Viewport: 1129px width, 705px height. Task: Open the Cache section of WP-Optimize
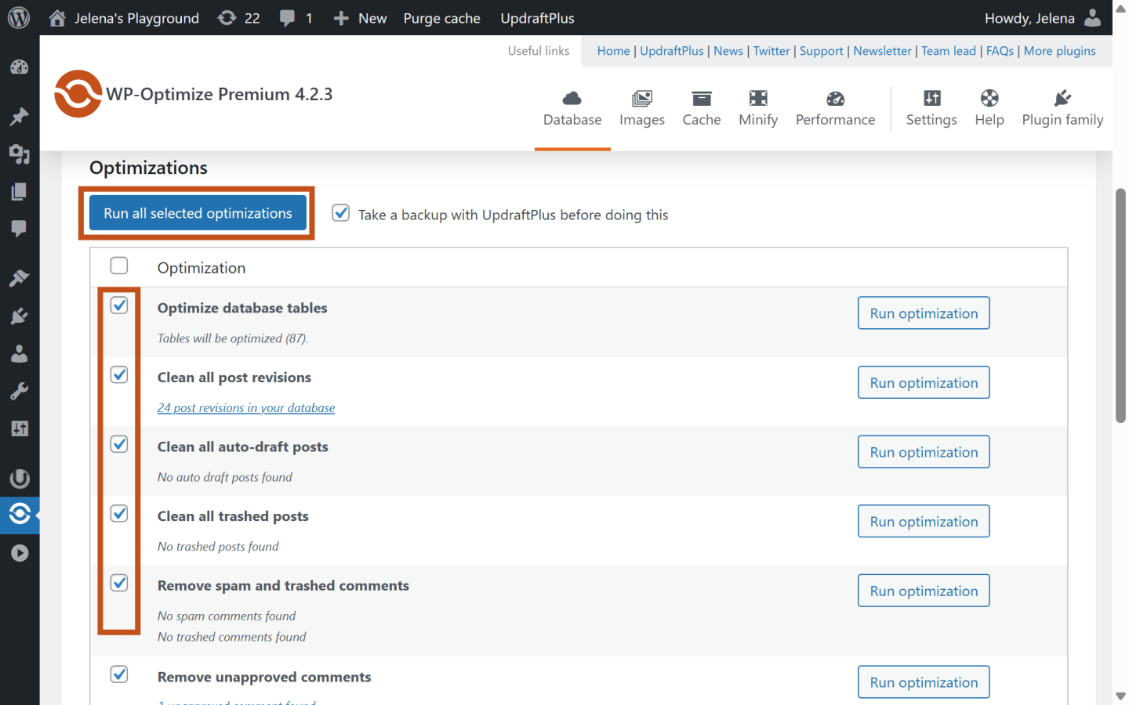click(x=701, y=108)
